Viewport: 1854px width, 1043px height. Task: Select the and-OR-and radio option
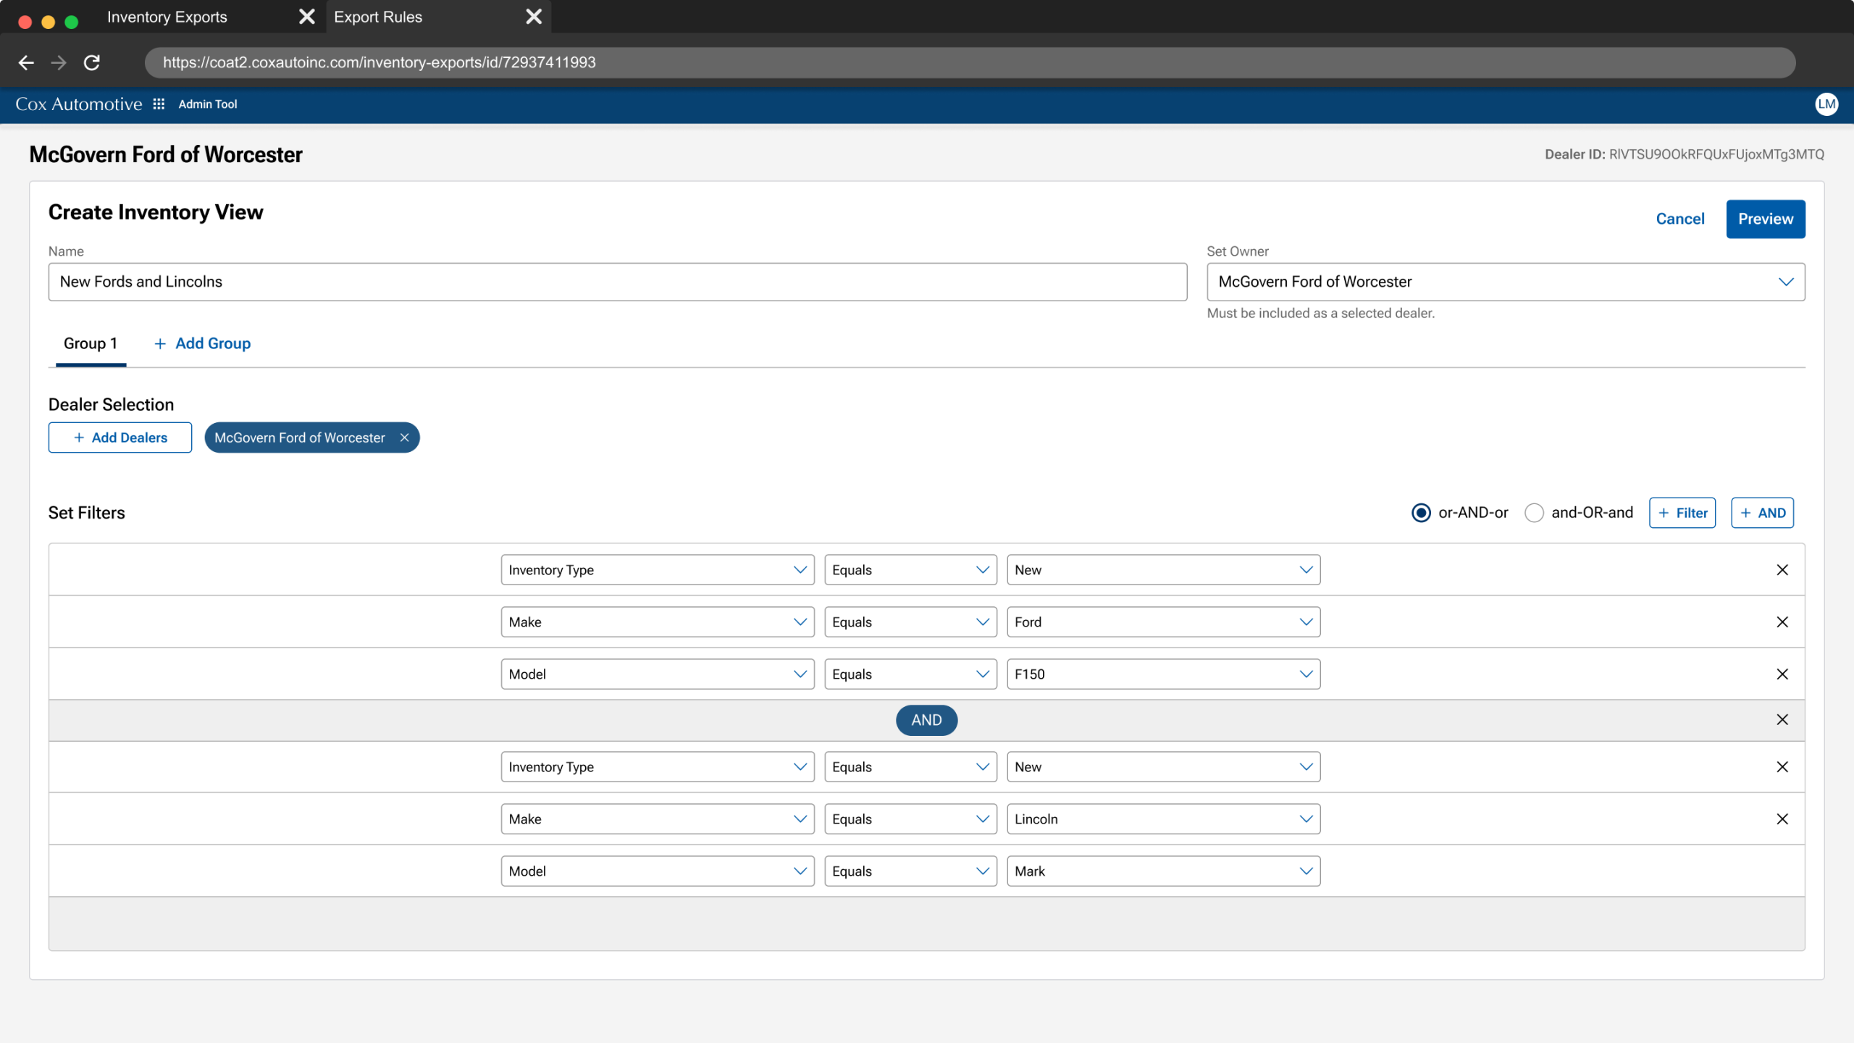[x=1534, y=513]
